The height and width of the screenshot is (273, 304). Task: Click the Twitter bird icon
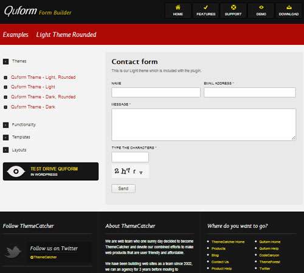pyautogui.click(x=13, y=252)
